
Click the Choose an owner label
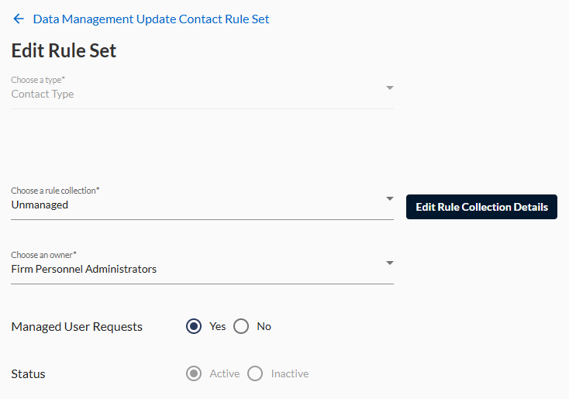coord(43,255)
